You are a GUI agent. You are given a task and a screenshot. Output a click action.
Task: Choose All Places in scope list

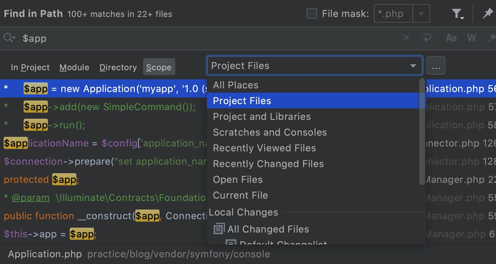tap(313, 85)
